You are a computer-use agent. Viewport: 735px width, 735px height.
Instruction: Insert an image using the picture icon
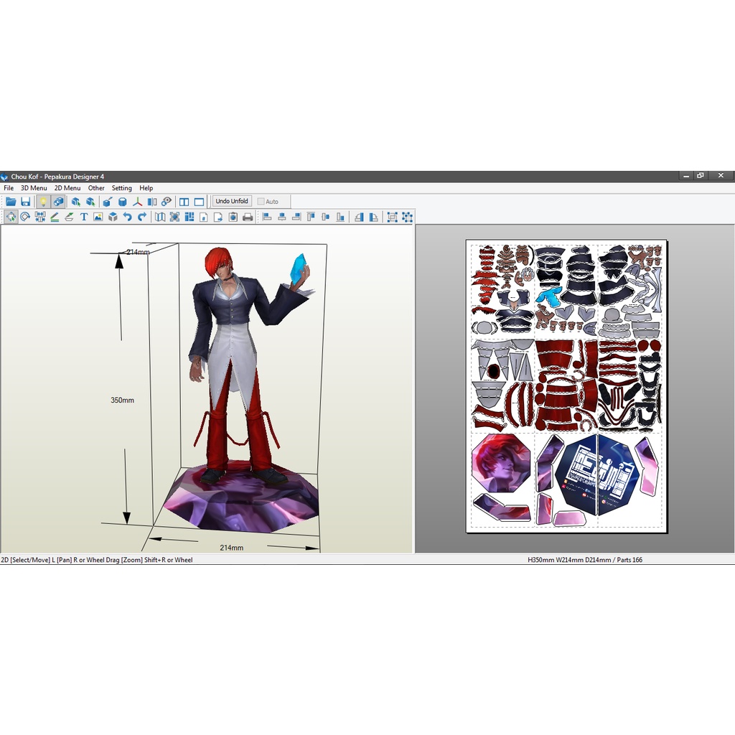point(98,217)
